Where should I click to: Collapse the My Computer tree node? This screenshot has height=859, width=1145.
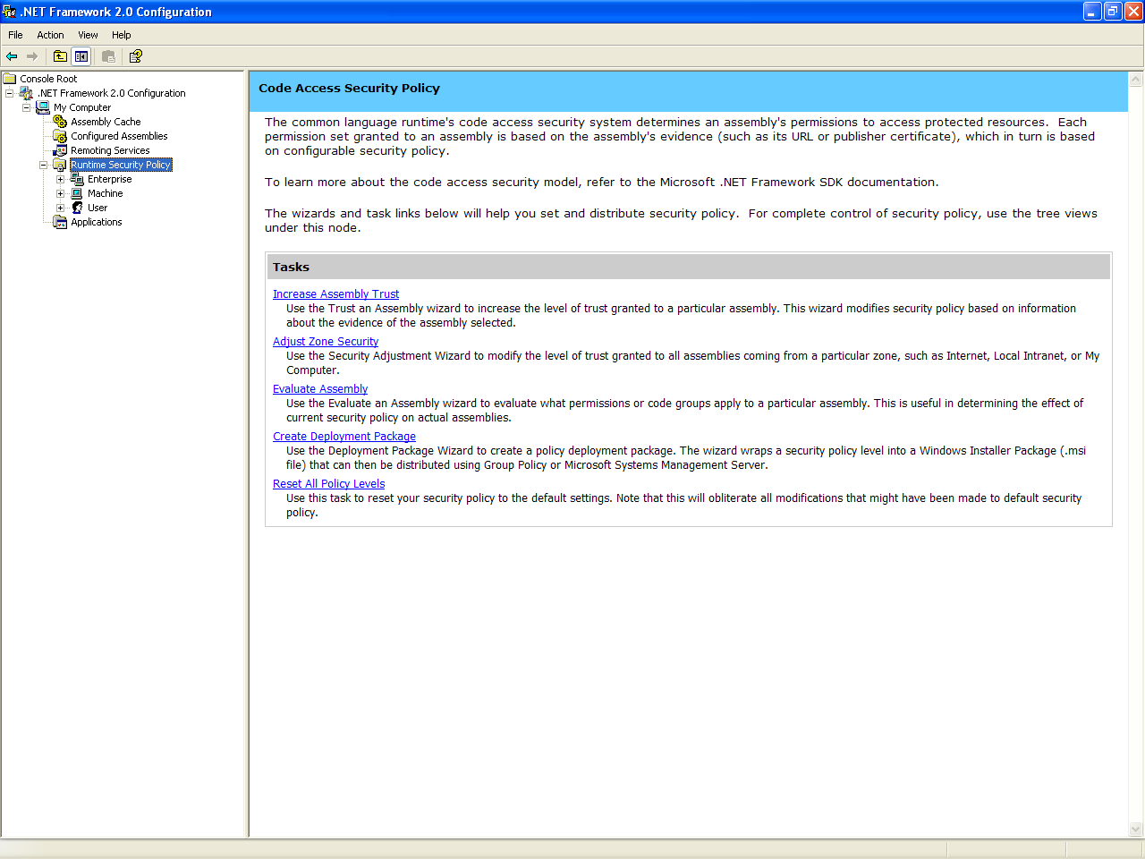tap(27, 107)
